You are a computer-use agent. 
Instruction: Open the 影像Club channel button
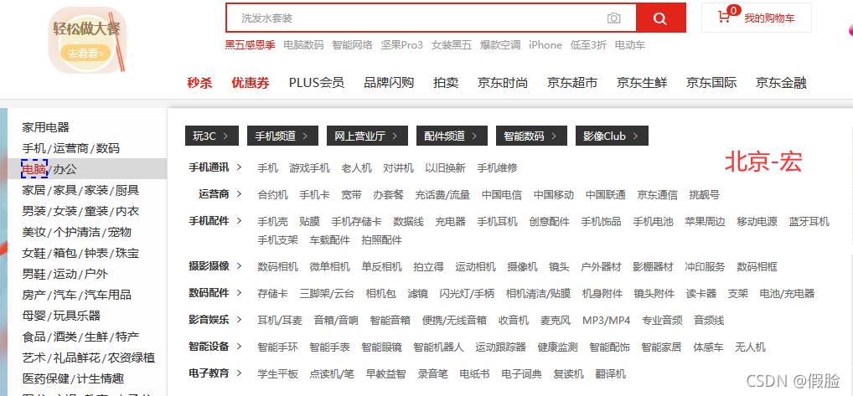(x=612, y=136)
